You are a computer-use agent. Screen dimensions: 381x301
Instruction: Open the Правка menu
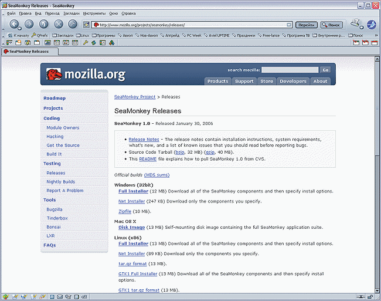(x=25, y=13)
